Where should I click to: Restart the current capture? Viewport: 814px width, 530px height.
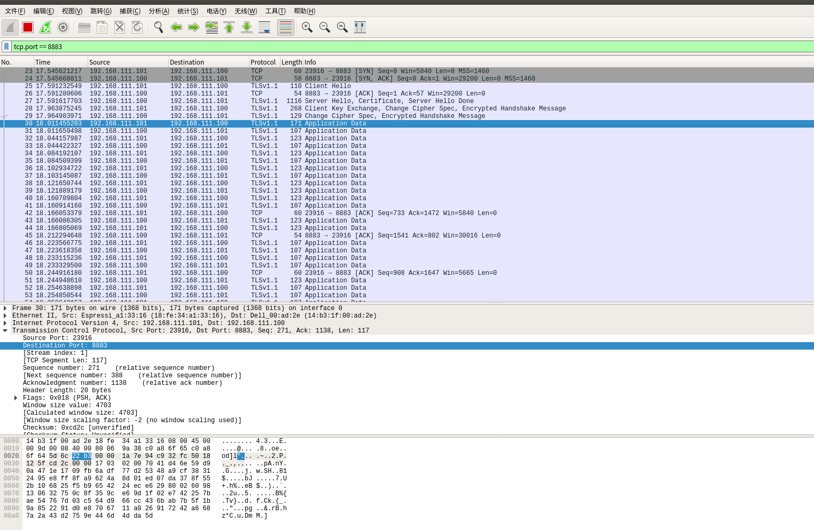pos(45,27)
